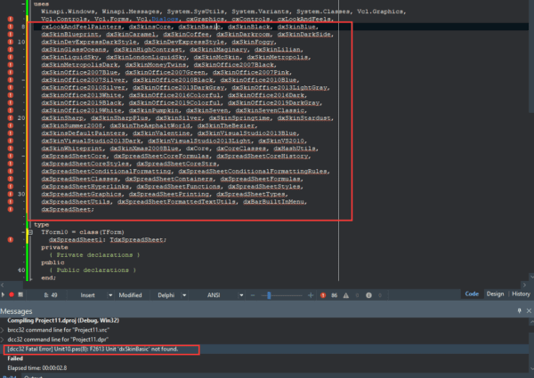Click the dxBarBuiltInMenu unit name
The width and height of the screenshot is (534, 378).
point(274,202)
